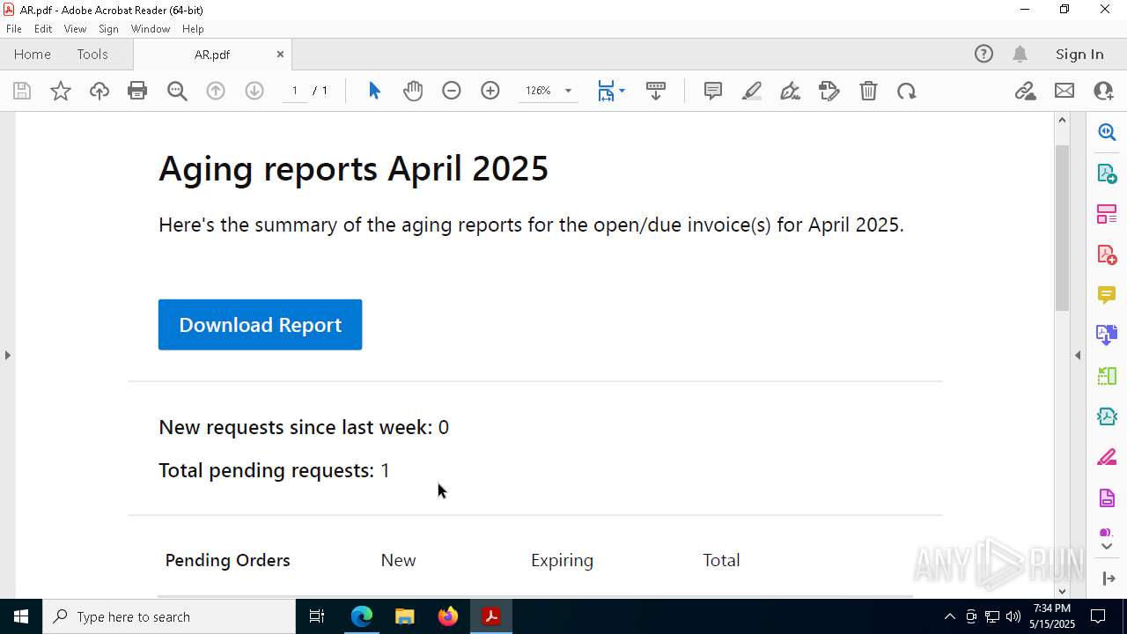The width and height of the screenshot is (1127, 634).
Task: Open the Comment tool in the right pane
Action: click(1107, 295)
